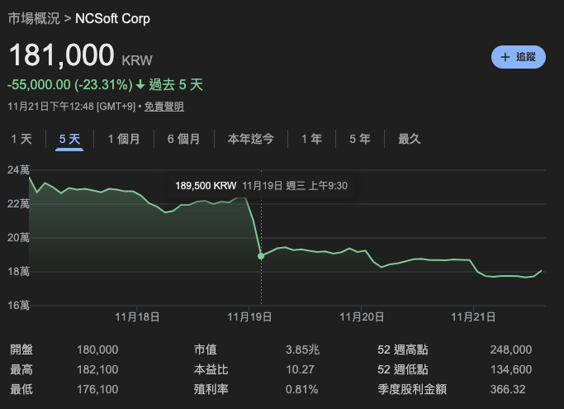Click the 追蹤 follow button

coord(519,57)
